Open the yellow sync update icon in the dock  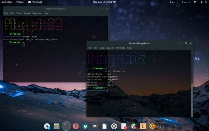[x=153, y=126]
